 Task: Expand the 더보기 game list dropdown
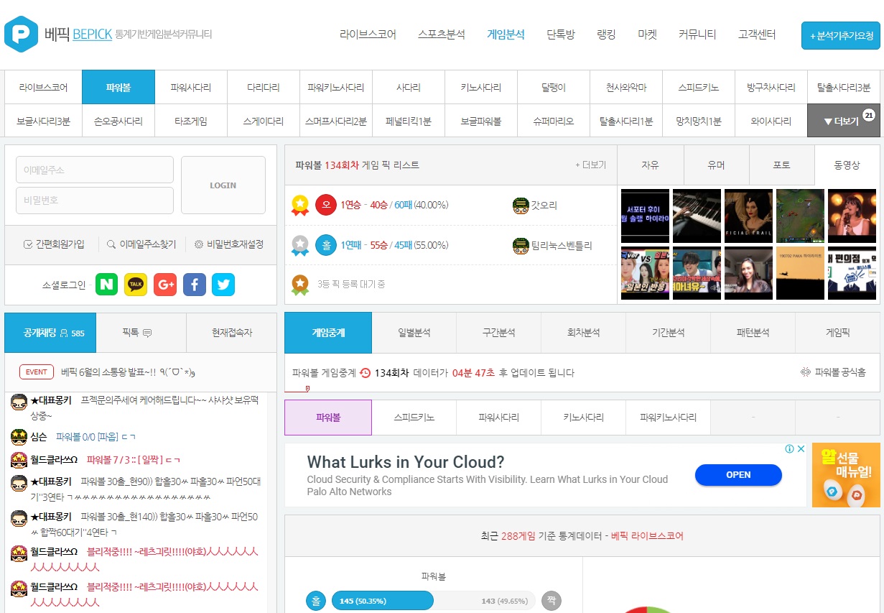click(842, 121)
